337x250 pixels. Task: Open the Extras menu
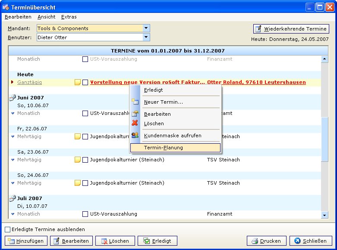(69, 17)
